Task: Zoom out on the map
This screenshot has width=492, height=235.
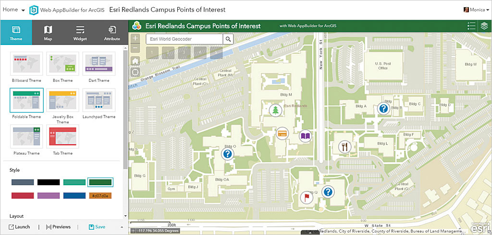Action: pyautogui.click(x=135, y=48)
